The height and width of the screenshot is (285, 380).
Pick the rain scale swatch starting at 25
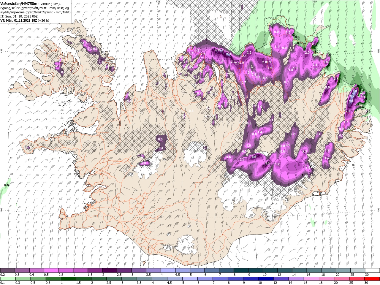coord(357,279)
